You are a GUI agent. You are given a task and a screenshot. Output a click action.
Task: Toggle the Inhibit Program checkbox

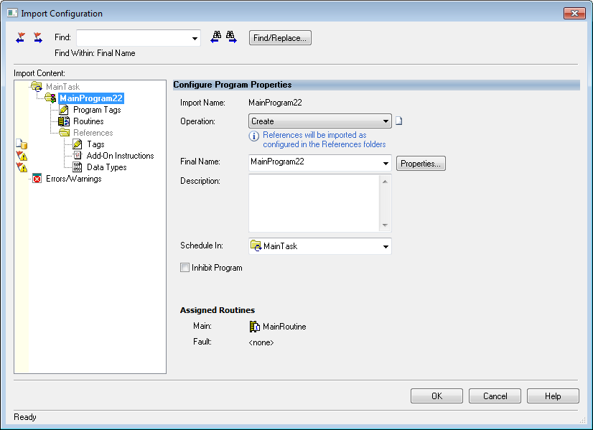coord(185,268)
